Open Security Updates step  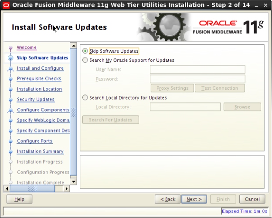[36, 99]
